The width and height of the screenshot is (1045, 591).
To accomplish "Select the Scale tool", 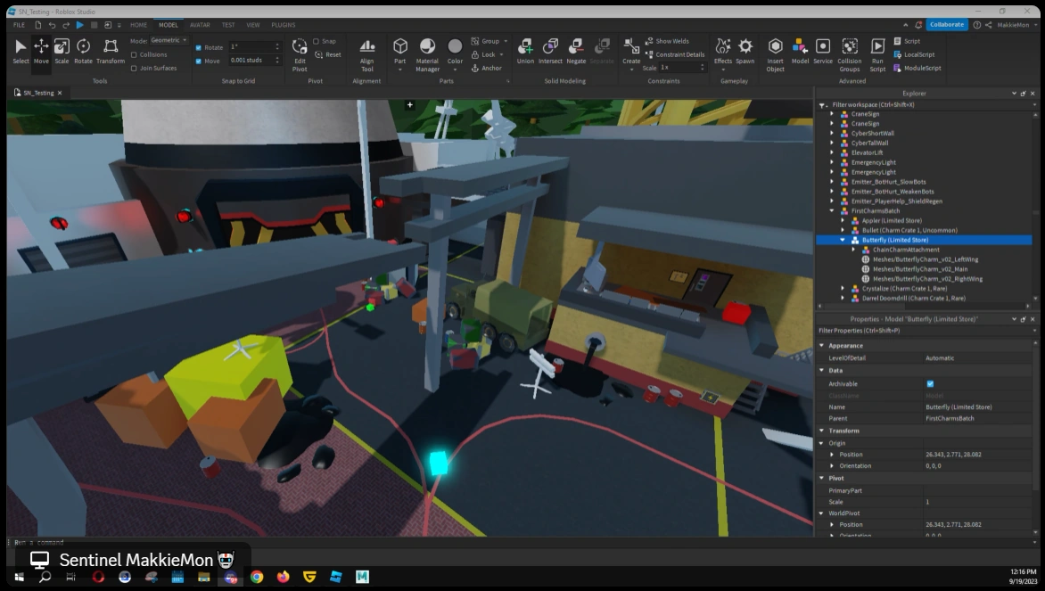I will tap(62, 51).
